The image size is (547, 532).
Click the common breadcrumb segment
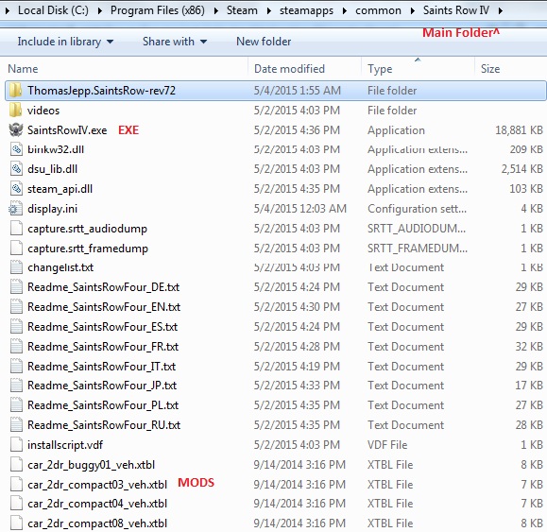pos(378,10)
